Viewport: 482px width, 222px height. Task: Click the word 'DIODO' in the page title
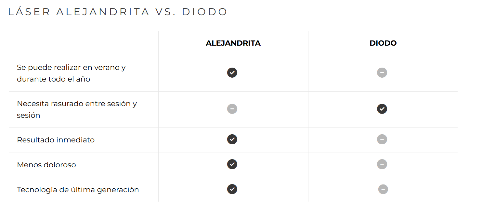204,12
